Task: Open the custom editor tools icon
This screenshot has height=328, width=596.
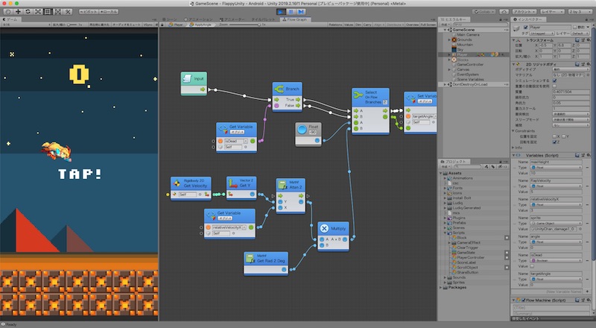Action: click(x=68, y=12)
